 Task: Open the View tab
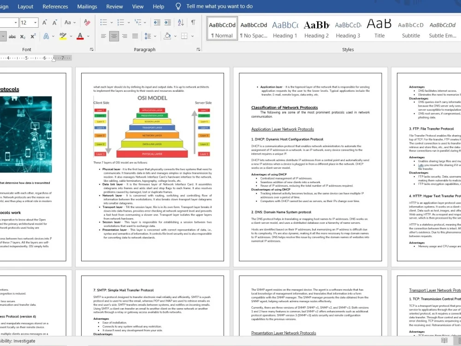137,6
